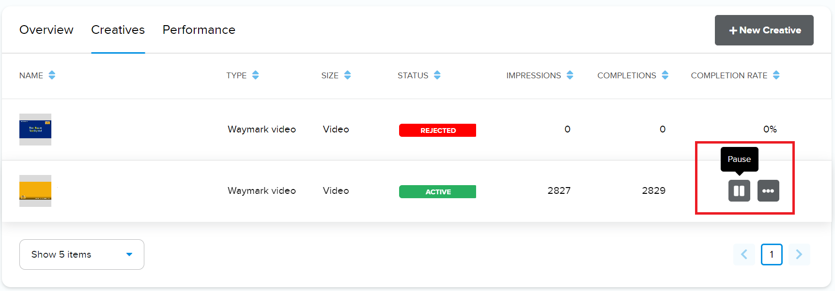Image resolution: width=835 pixels, height=291 pixels.
Task: Sort by STATUS column arrows
Action: pyautogui.click(x=437, y=75)
